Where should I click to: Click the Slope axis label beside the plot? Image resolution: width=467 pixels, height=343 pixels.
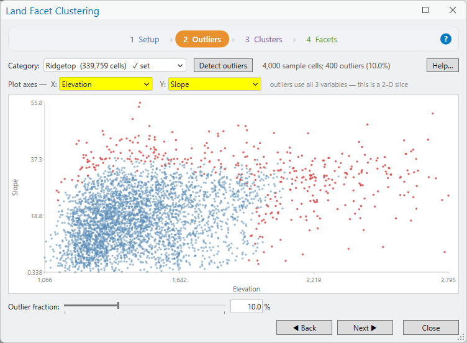pos(15,188)
